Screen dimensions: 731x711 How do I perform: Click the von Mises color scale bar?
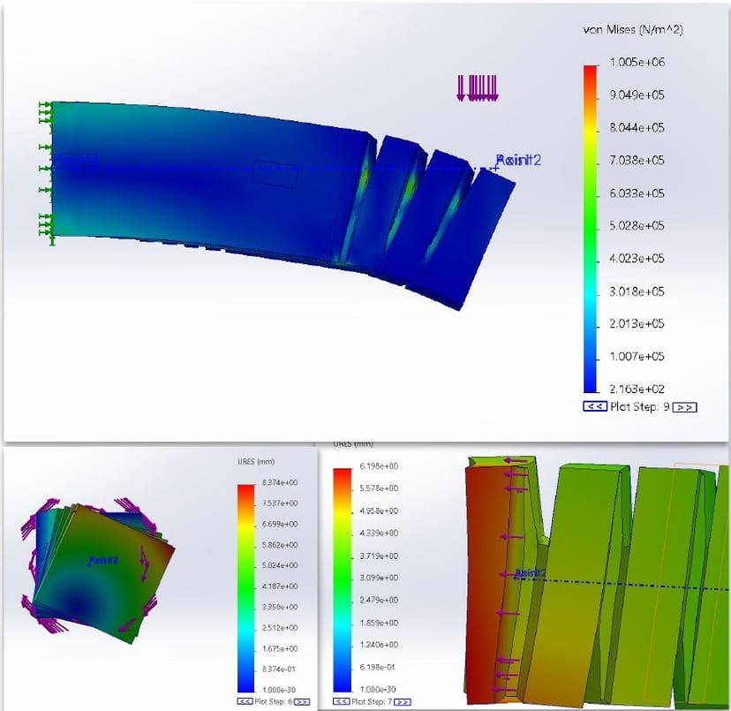(x=590, y=229)
